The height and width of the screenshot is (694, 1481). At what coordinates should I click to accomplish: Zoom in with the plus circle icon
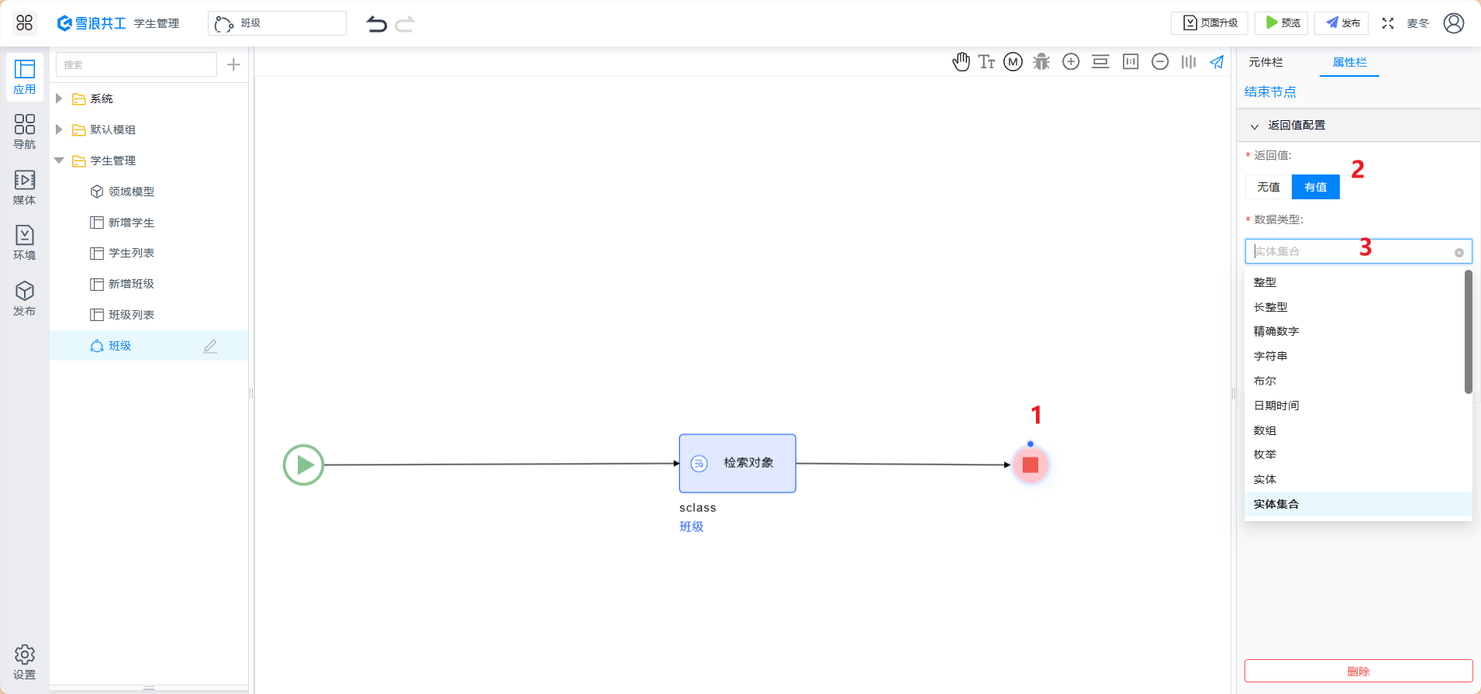pos(1071,62)
